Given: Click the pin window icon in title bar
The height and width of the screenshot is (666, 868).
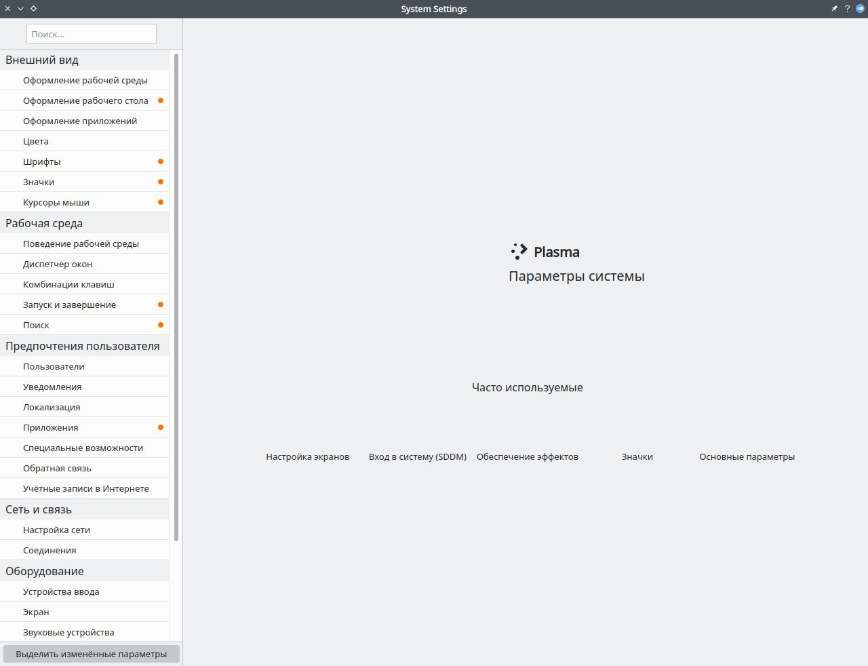Looking at the screenshot, I should click(834, 9).
